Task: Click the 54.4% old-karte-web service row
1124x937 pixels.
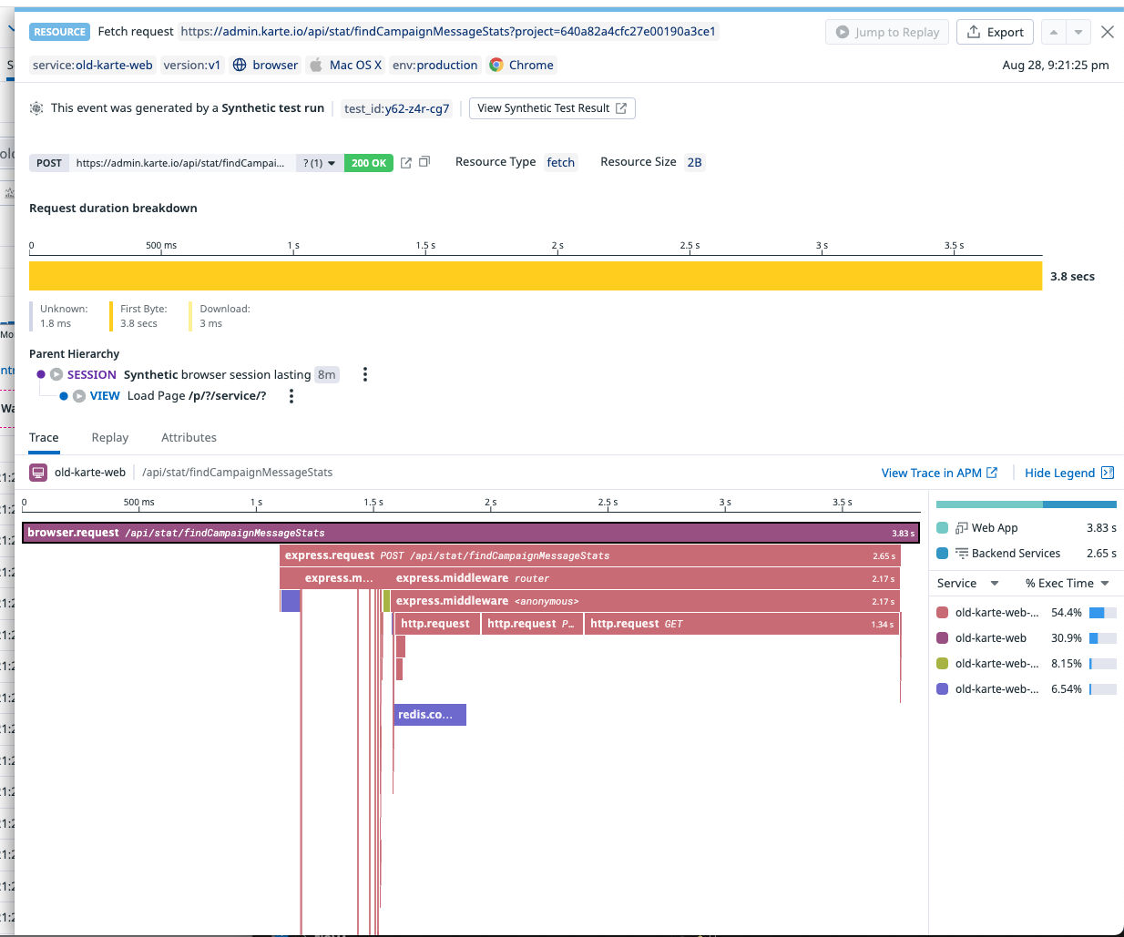Action: 1027,613
